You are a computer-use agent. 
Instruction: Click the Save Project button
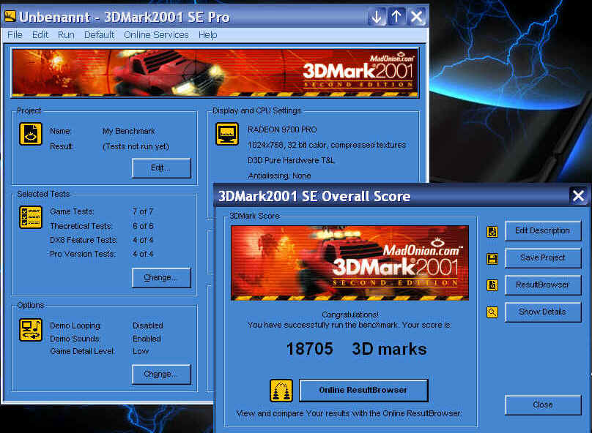[x=543, y=257]
